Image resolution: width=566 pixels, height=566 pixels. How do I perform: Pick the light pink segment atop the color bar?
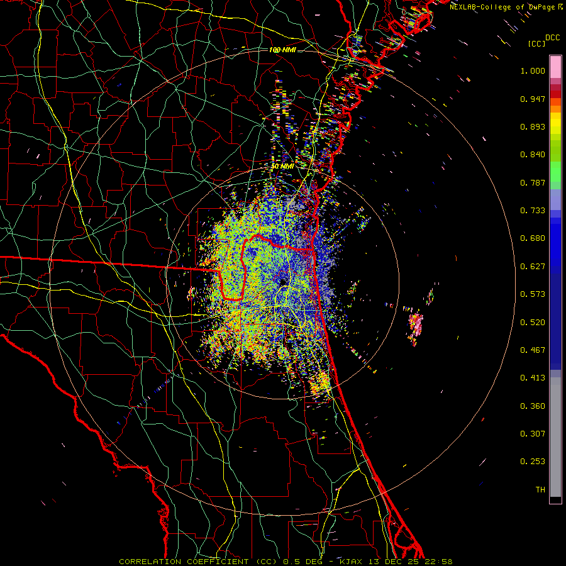[x=555, y=67]
